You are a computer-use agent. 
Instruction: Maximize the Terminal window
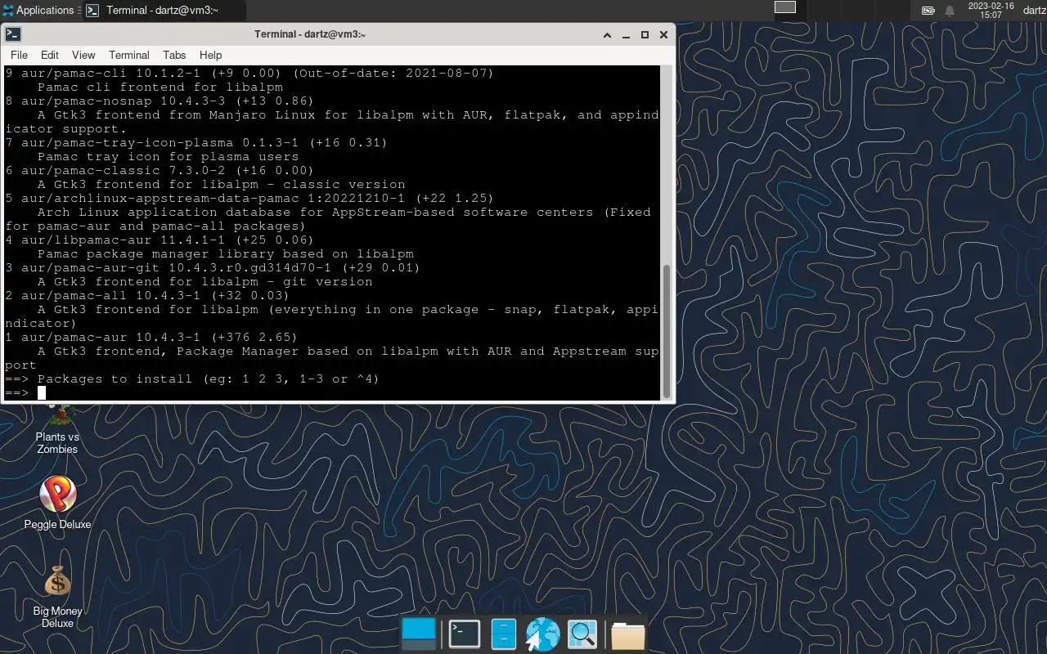645,35
